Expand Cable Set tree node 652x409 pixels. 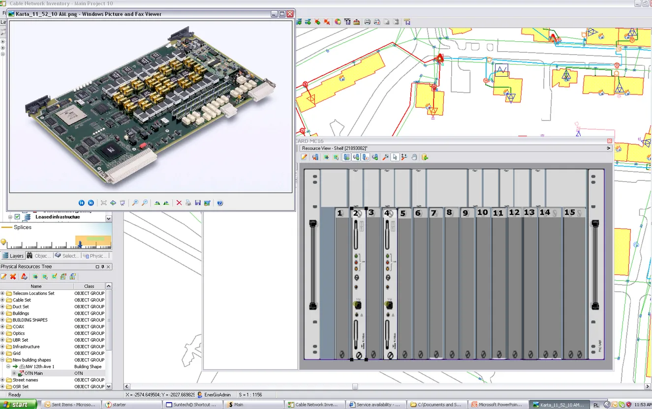coord(2,300)
